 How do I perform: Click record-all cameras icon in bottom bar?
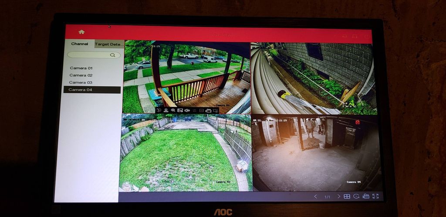point(366,196)
